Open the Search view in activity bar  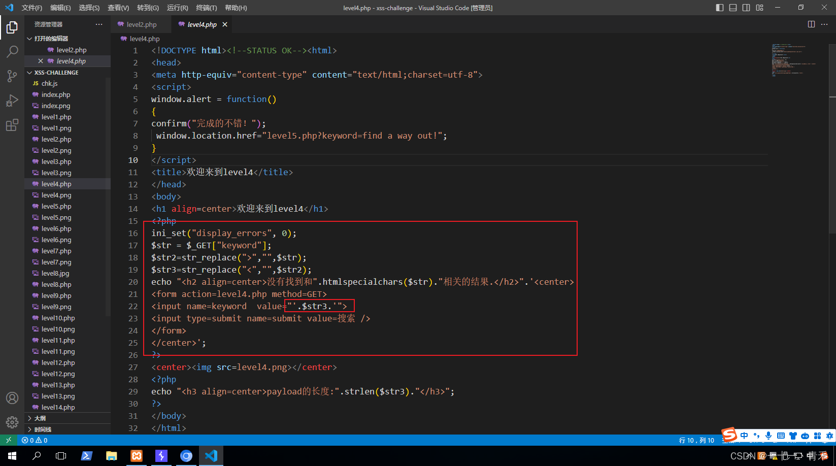(12, 52)
